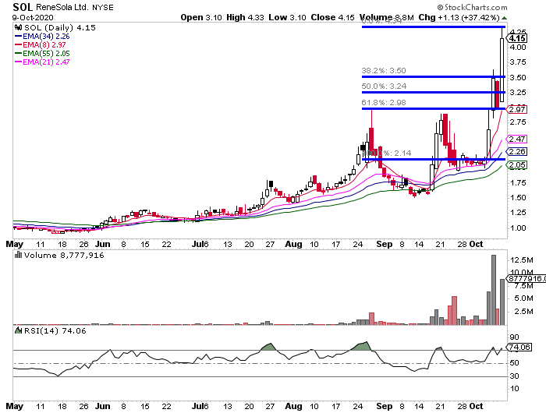The image size is (546, 413).
Task: Click the 8777916 volume axis tag
Action: (526, 279)
